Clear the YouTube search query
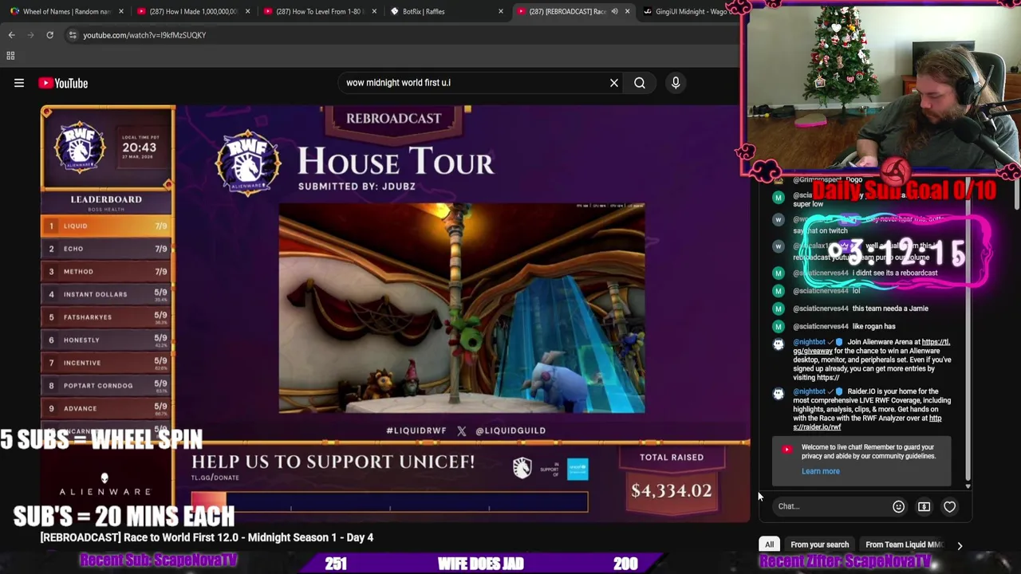1021x574 pixels. pyautogui.click(x=614, y=83)
